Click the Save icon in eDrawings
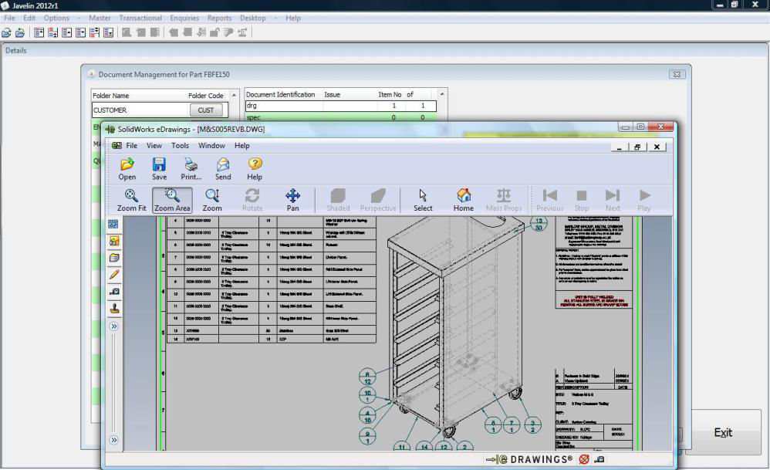 click(159, 169)
